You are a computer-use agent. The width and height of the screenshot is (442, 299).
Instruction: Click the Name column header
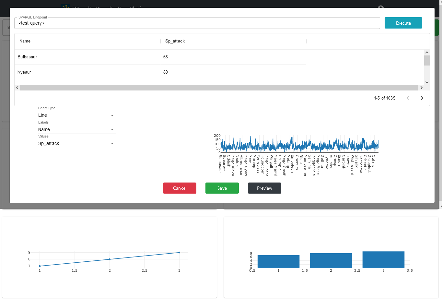pos(87,41)
